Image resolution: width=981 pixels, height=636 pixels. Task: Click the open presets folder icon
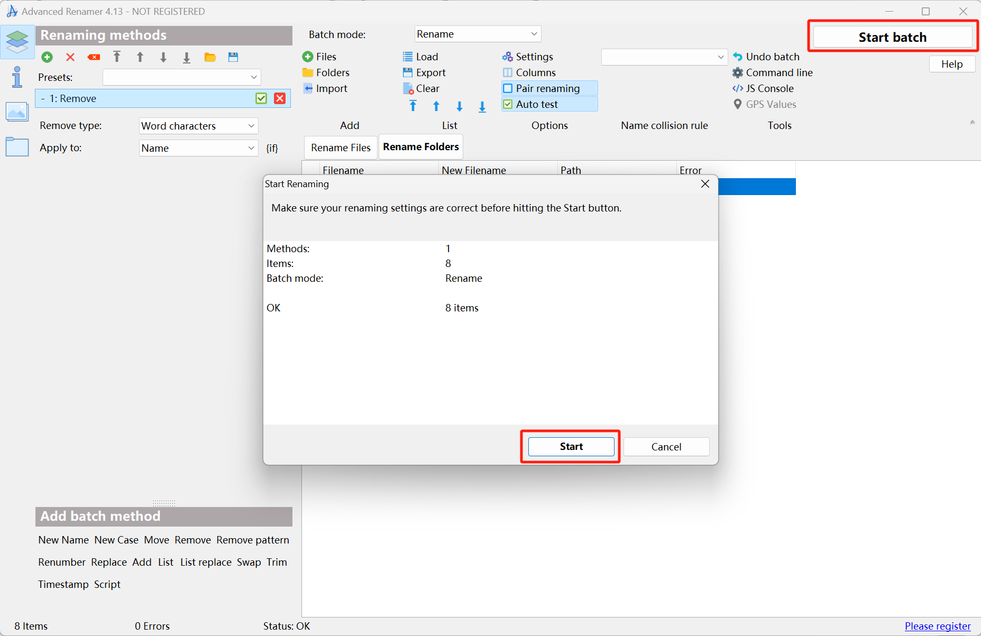click(x=210, y=57)
